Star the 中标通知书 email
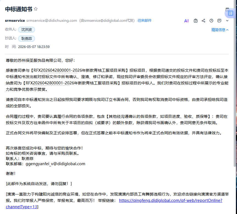 [36, 9]
